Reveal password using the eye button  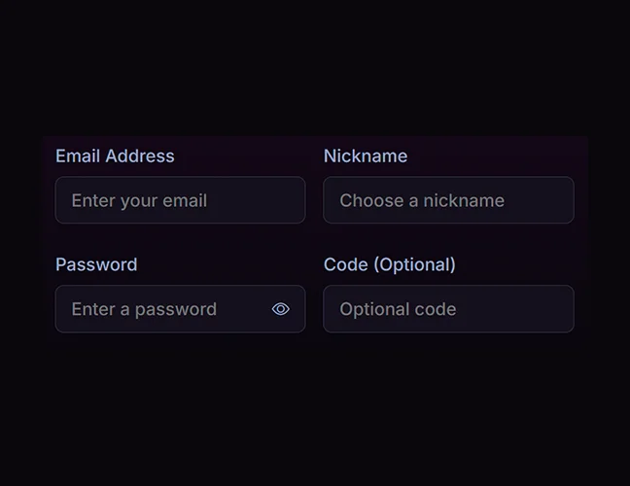click(281, 309)
